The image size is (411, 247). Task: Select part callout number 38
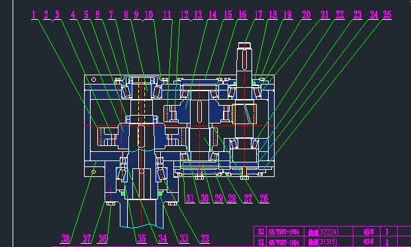tap(66, 238)
